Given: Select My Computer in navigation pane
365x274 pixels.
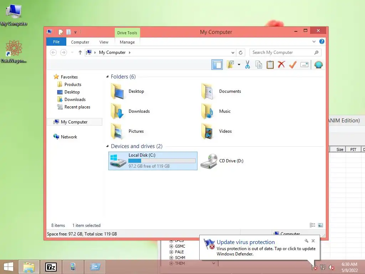Looking at the screenshot, I should pos(74,122).
